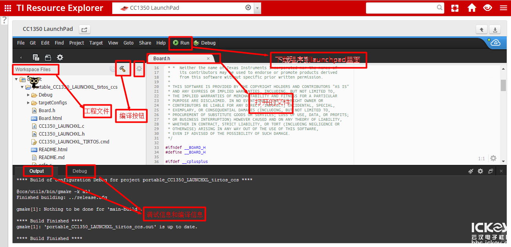Click the 1:1 cursor position indicator
511x247 pixels.
481,159
